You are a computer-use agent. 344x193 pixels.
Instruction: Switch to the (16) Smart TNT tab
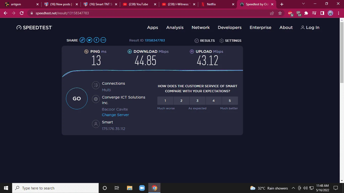[x=100, y=4]
